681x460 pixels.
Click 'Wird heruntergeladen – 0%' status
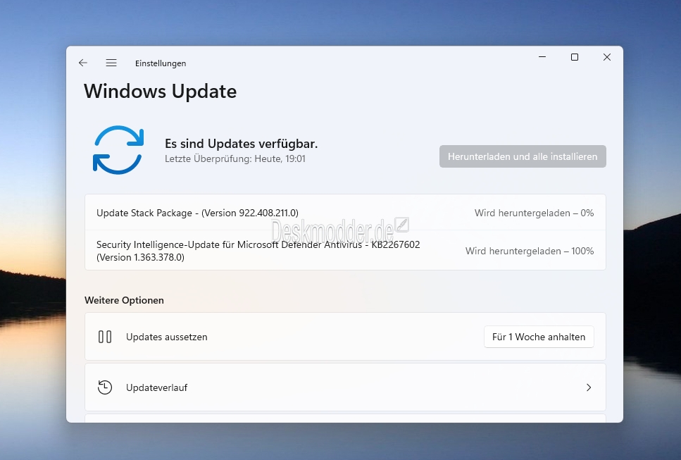(534, 213)
